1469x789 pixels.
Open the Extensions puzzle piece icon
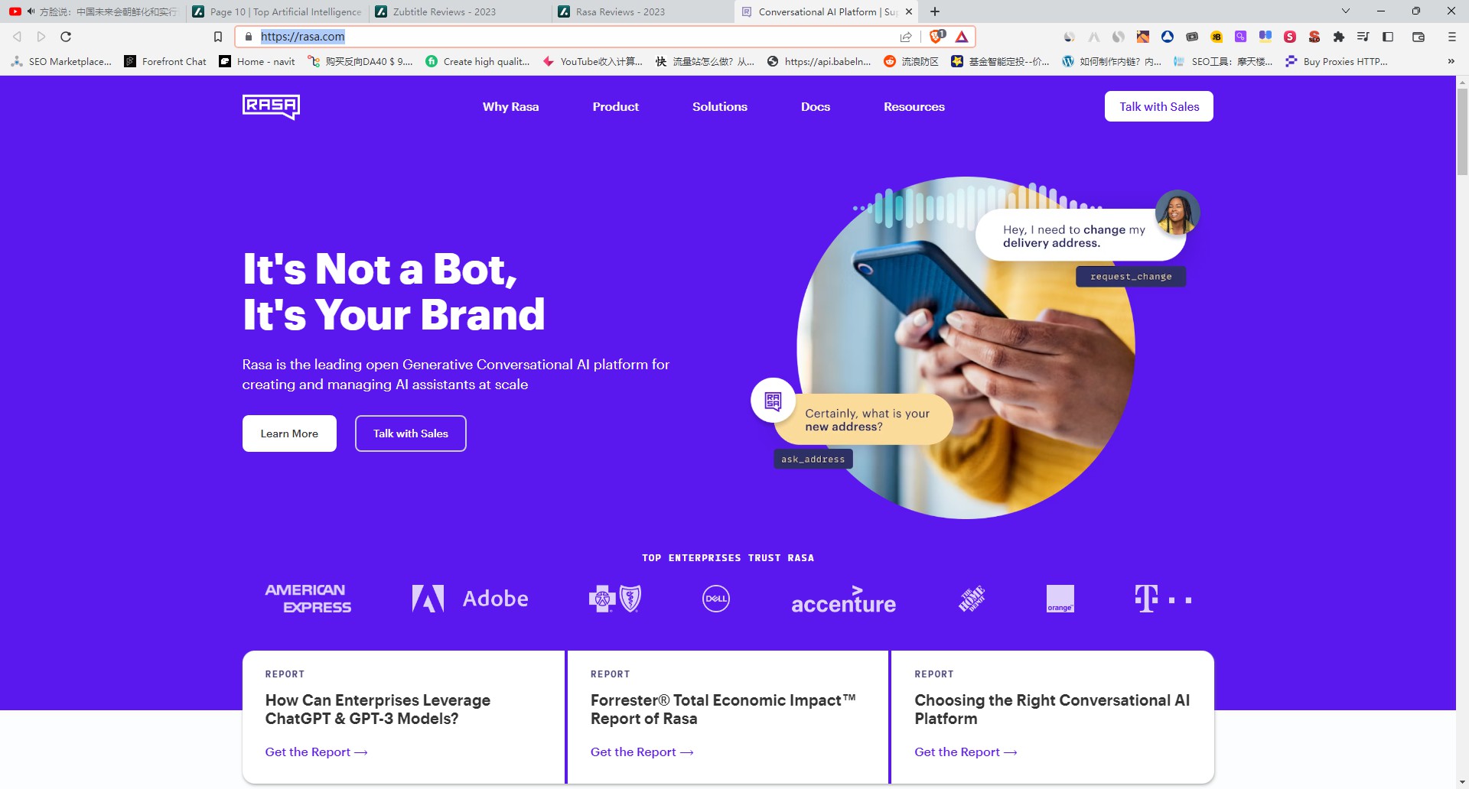point(1338,37)
